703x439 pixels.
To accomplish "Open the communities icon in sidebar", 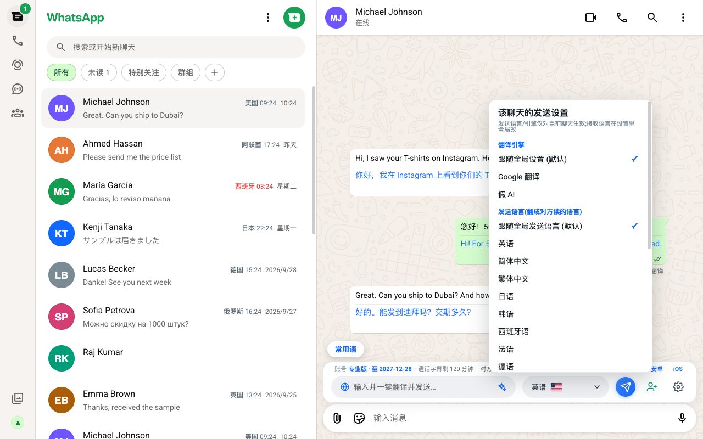I will click(18, 113).
